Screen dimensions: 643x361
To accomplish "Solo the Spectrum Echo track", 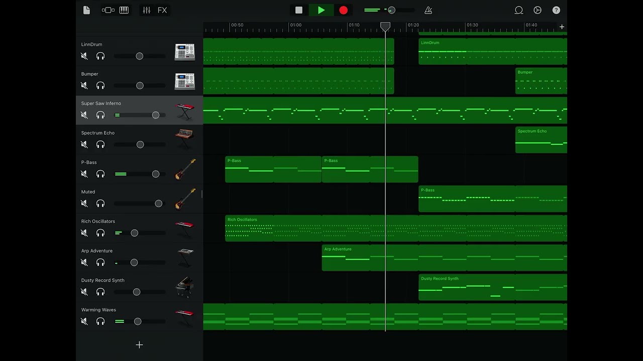I will [100, 144].
